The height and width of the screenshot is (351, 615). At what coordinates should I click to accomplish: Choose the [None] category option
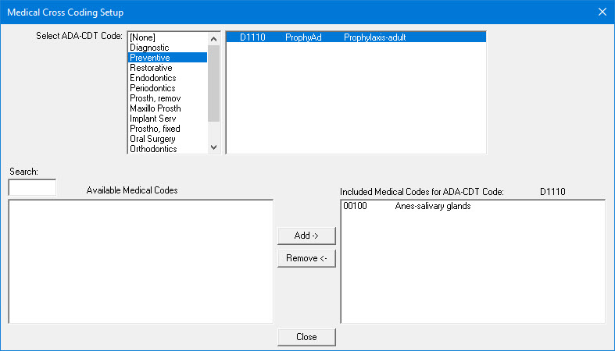pyautogui.click(x=141, y=37)
